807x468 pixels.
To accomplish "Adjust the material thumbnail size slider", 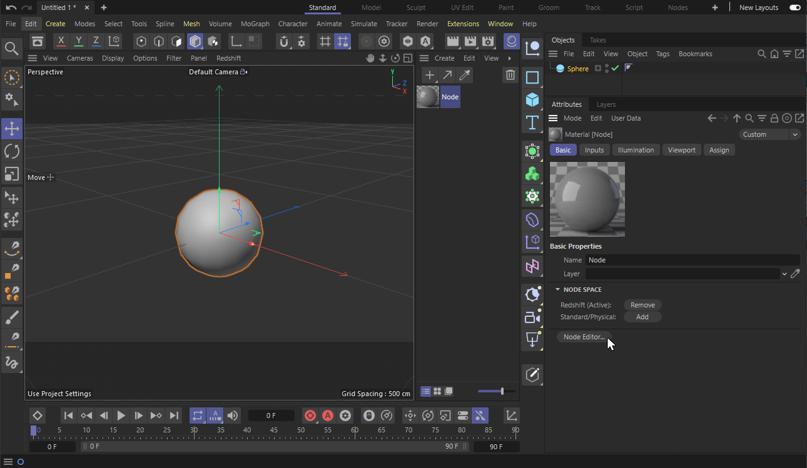I will click(x=502, y=391).
